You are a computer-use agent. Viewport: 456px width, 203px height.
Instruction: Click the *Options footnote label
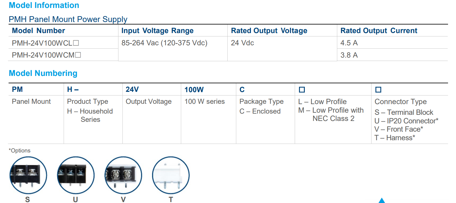tap(20, 151)
